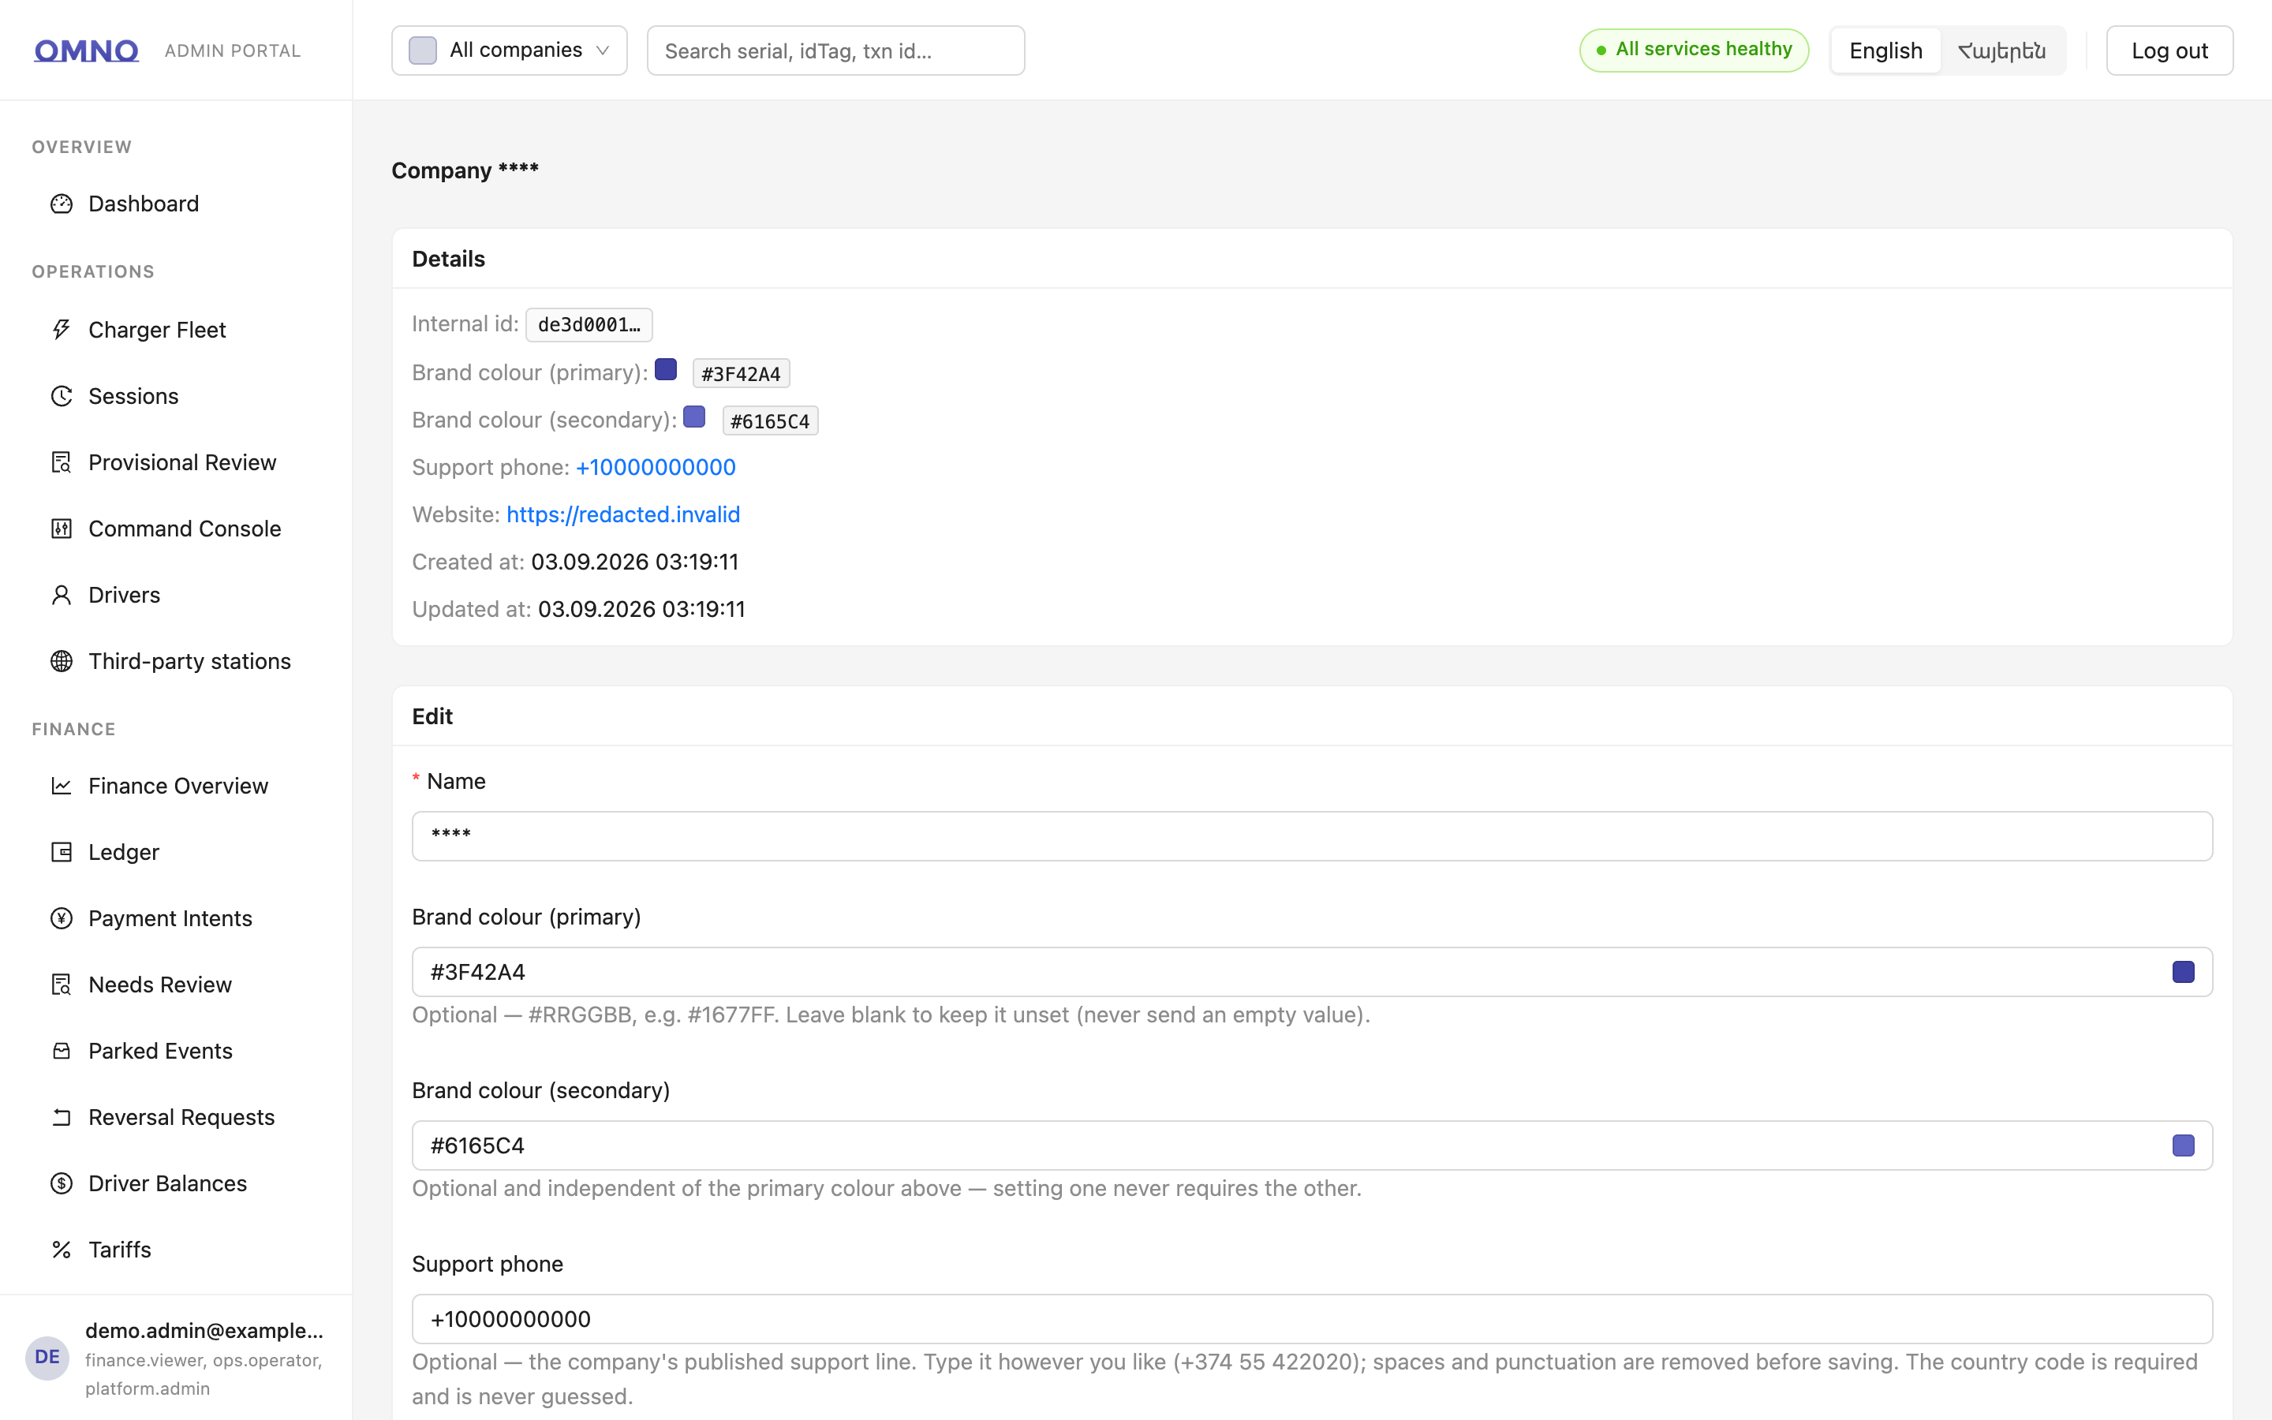Viewport: 2272px width, 1420px height.
Task: Click the Reversal Requests rollback icon
Action: 62,1116
